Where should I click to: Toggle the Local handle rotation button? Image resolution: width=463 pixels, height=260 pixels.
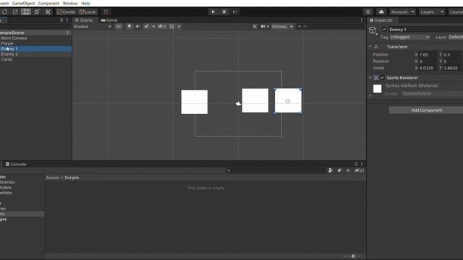coord(88,12)
